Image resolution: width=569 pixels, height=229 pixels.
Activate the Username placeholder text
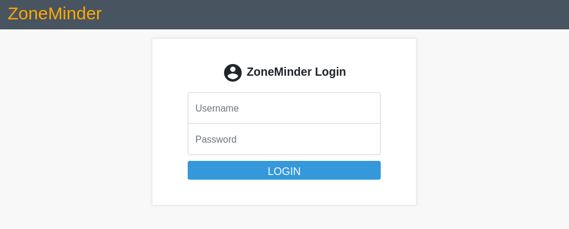point(217,109)
